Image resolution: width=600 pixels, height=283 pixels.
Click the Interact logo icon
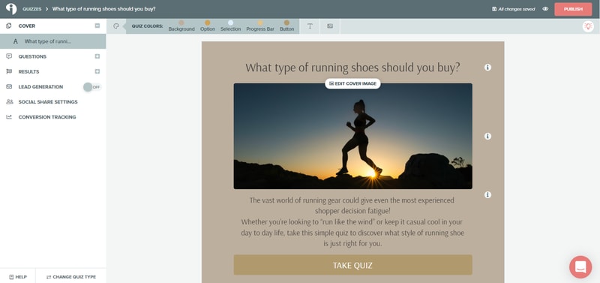pos(11,9)
